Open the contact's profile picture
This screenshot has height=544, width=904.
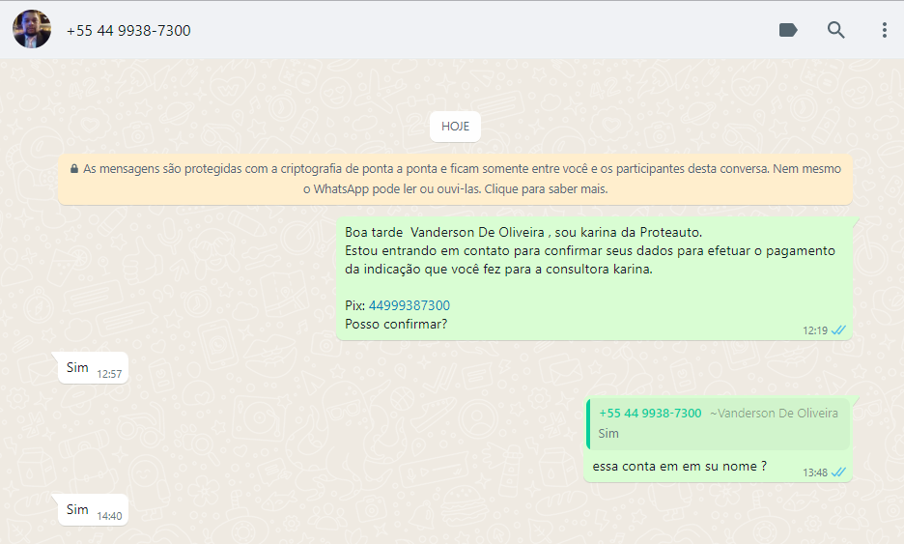32,30
